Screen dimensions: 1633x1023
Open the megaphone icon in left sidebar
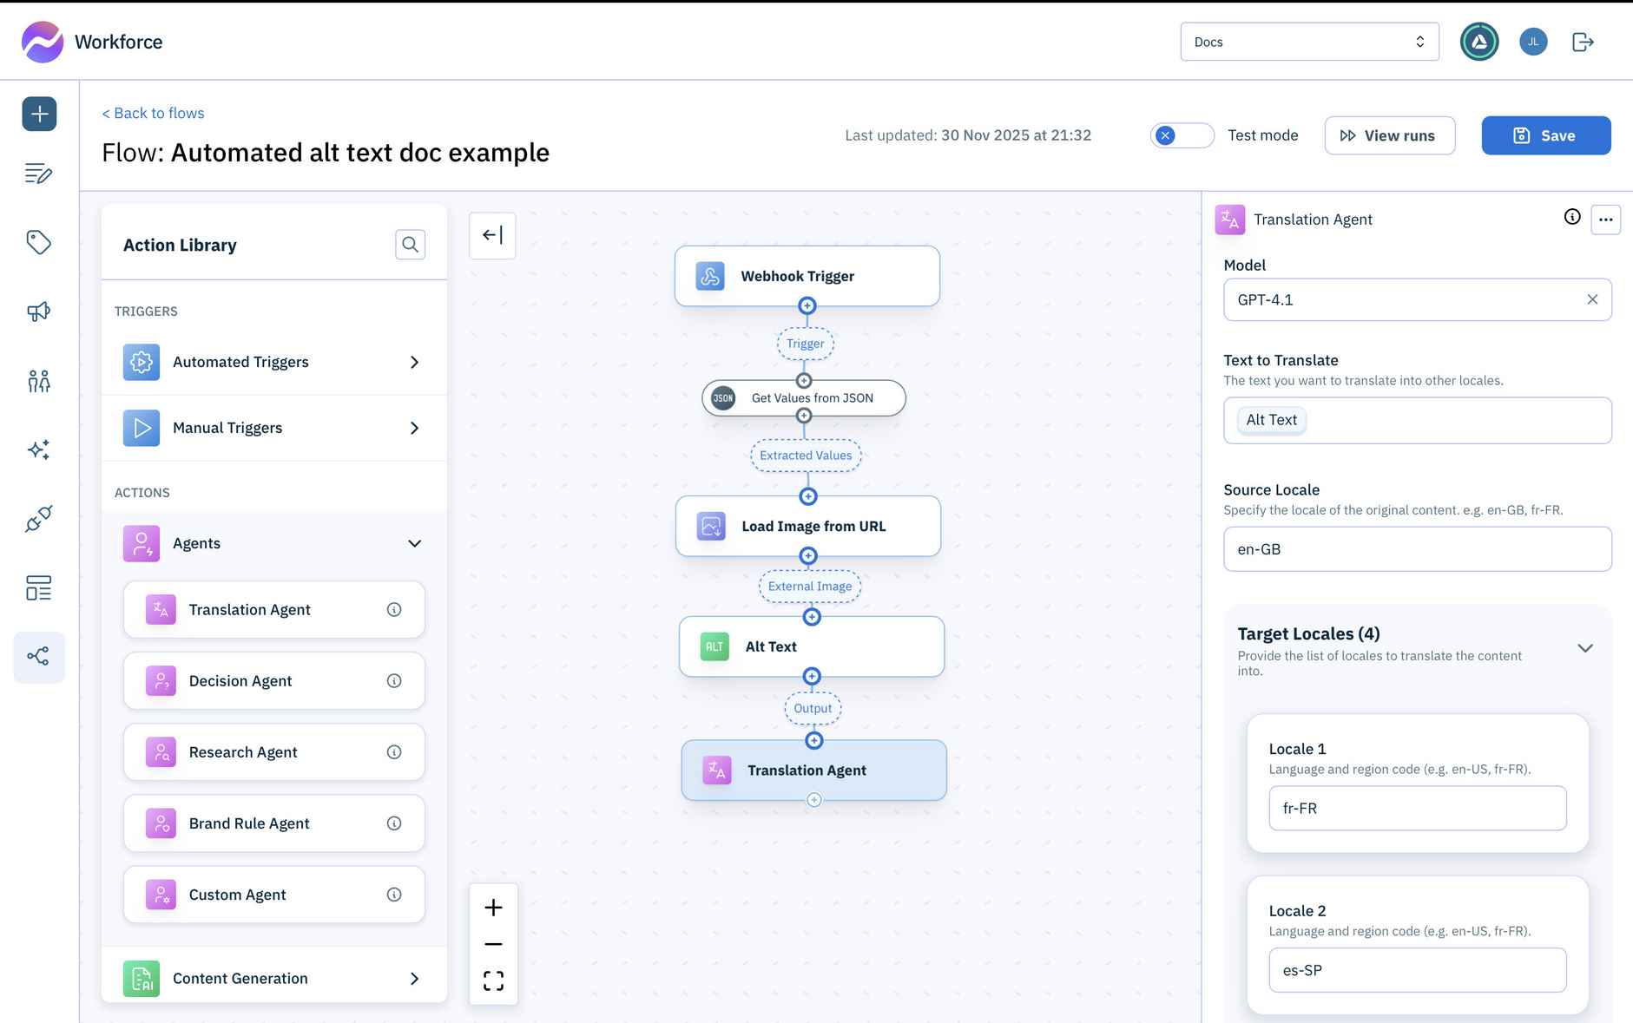tap(39, 311)
